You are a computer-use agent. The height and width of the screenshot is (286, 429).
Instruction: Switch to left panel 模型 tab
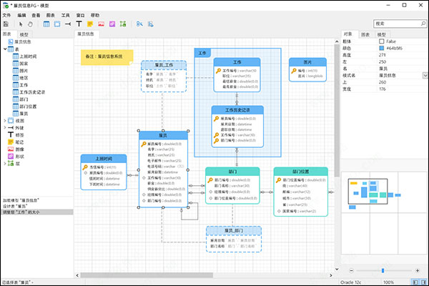24,34
